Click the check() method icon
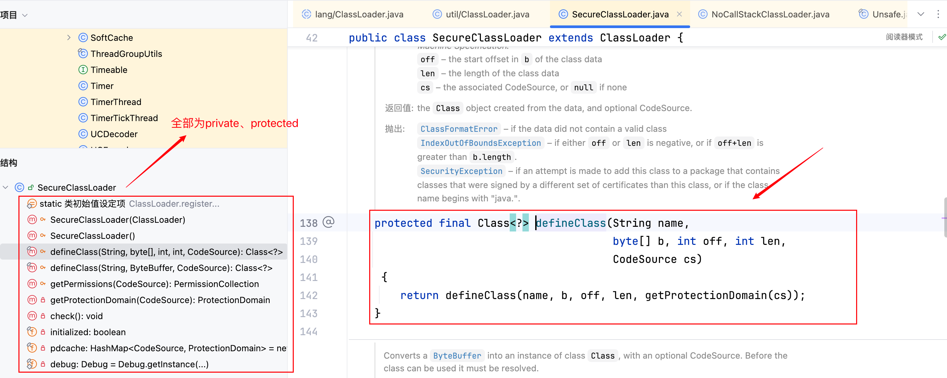The image size is (947, 378). click(32, 316)
